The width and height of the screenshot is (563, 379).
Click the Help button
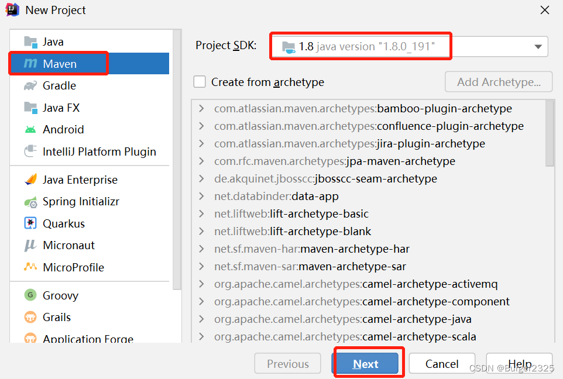coord(520,364)
